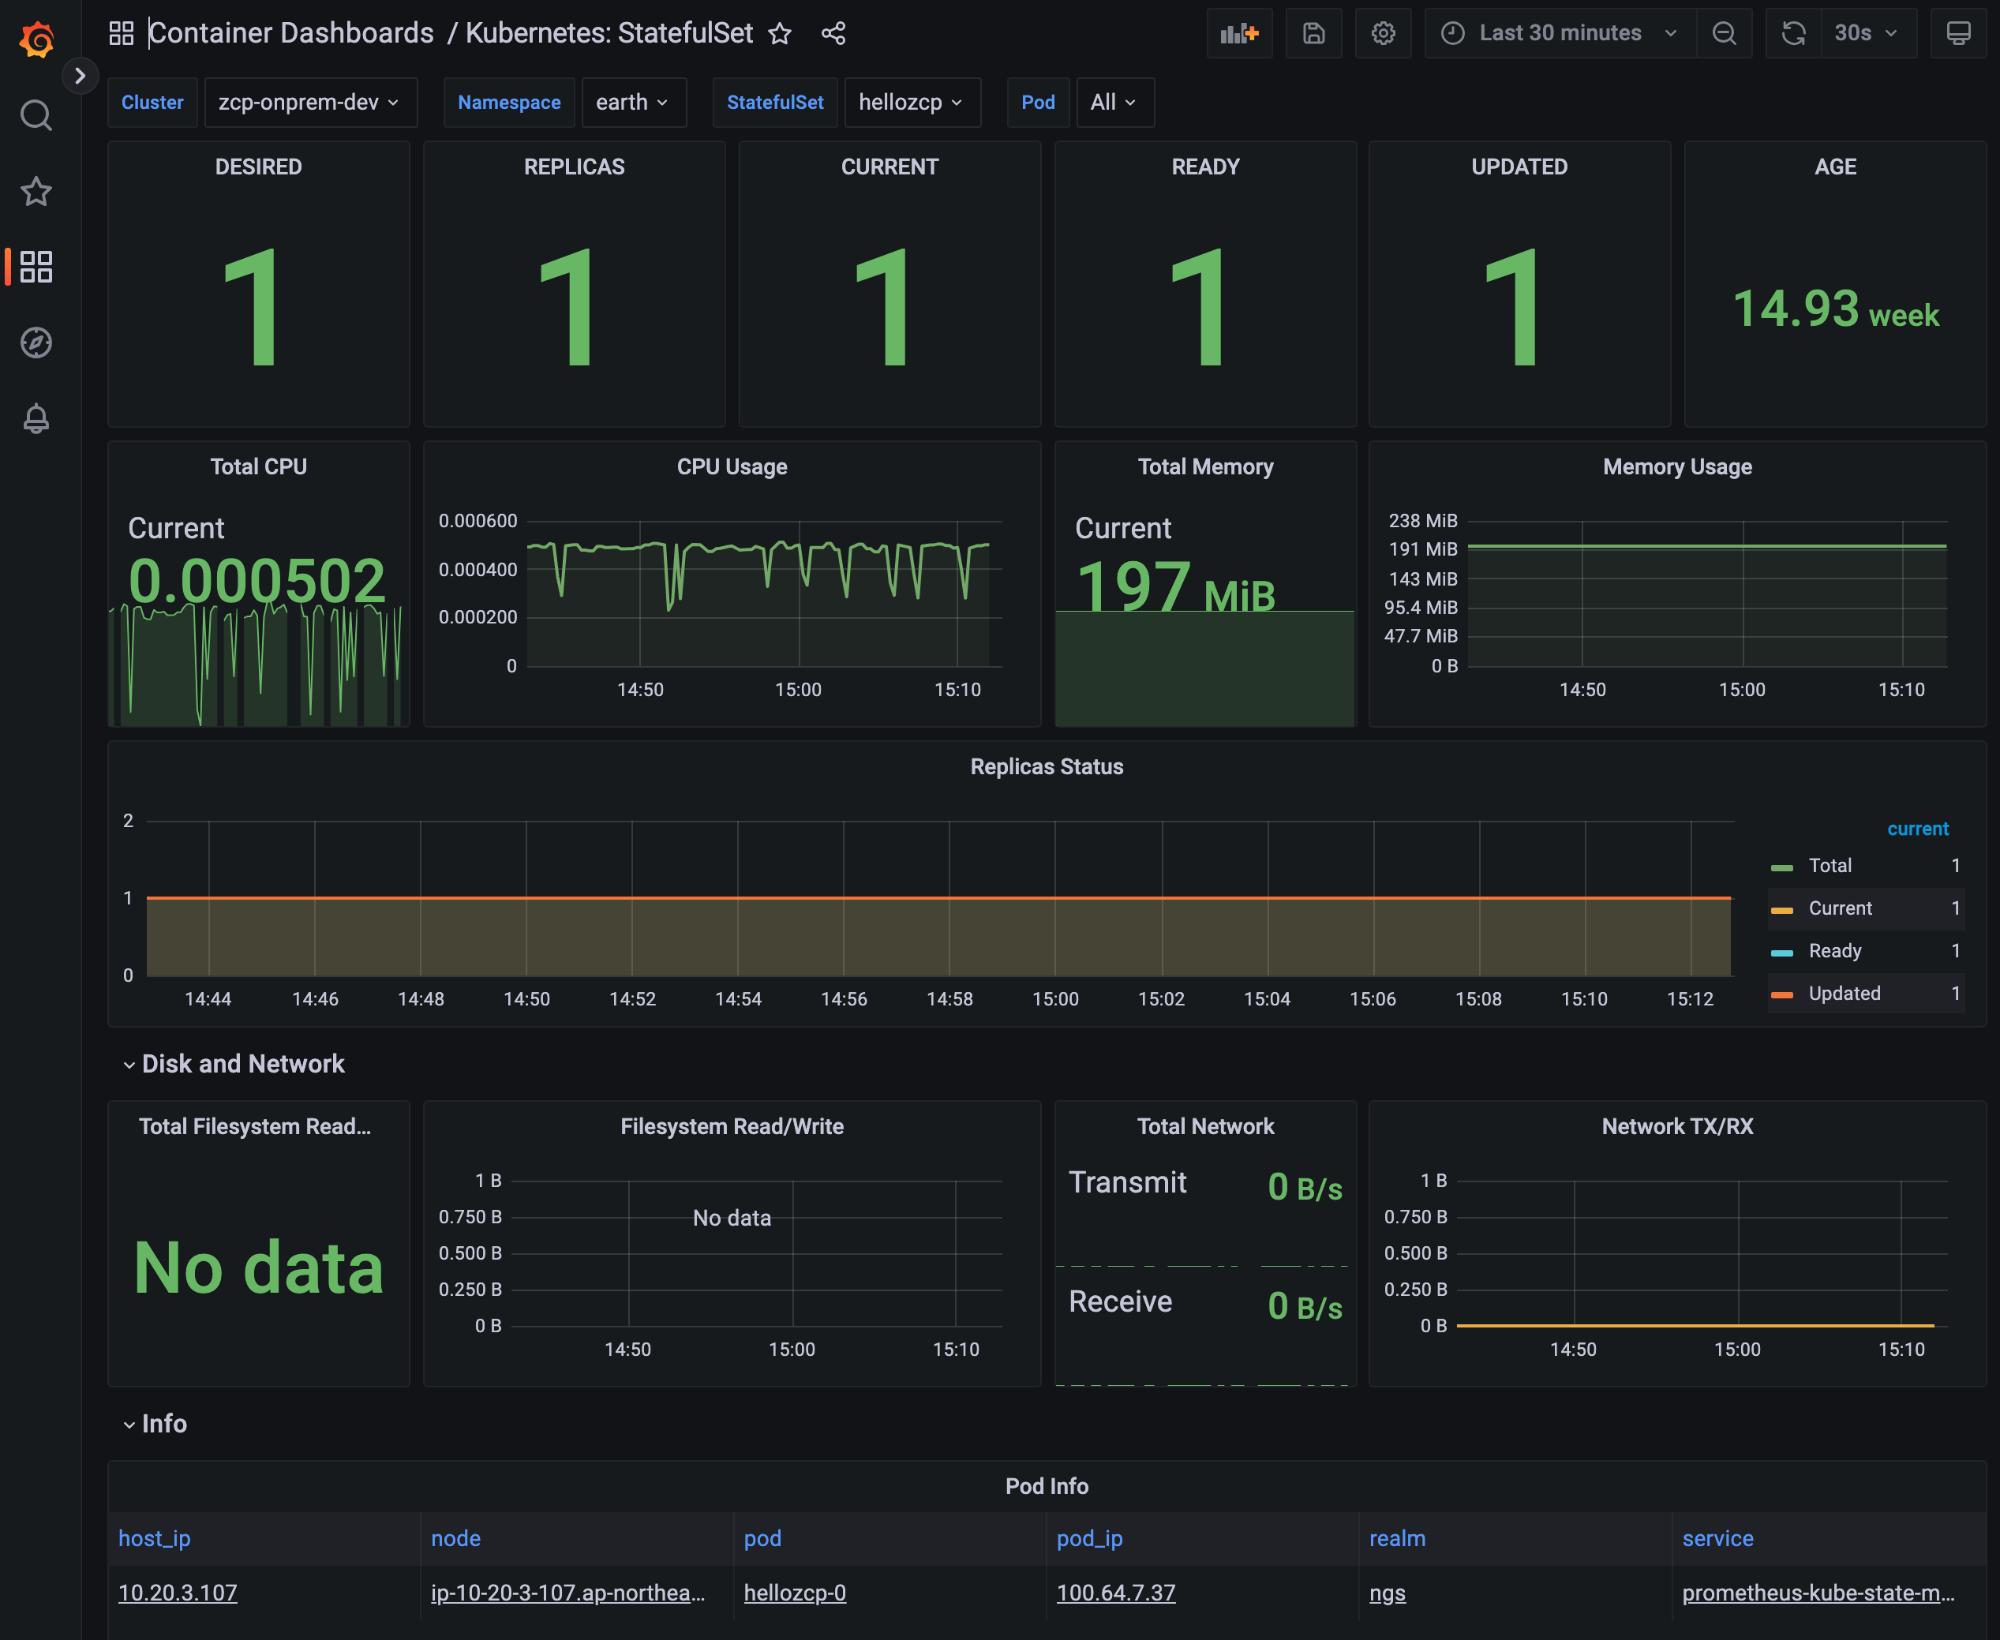Open Dashboards icon in sidebar
Image resolution: width=2000 pixels, height=1640 pixels.
(x=36, y=267)
